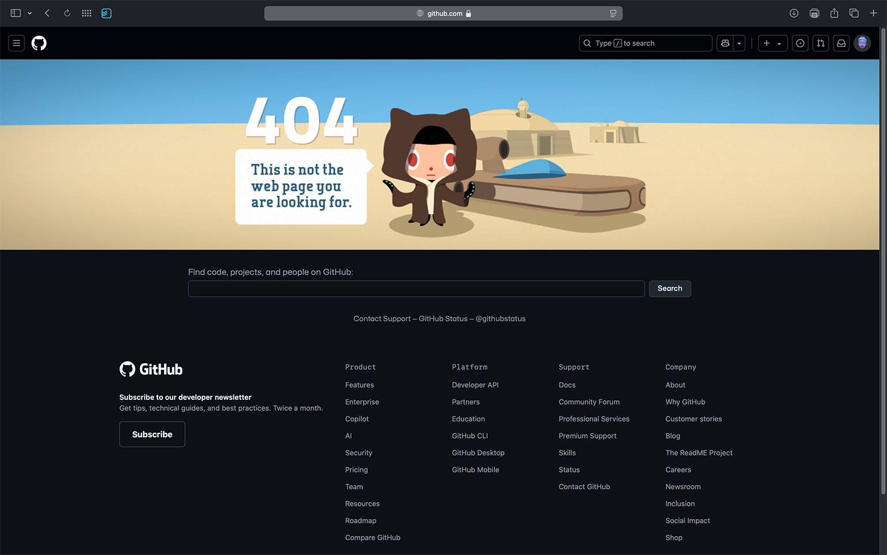
Task: Expand the Copilot dropdown arrow
Action: point(739,43)
